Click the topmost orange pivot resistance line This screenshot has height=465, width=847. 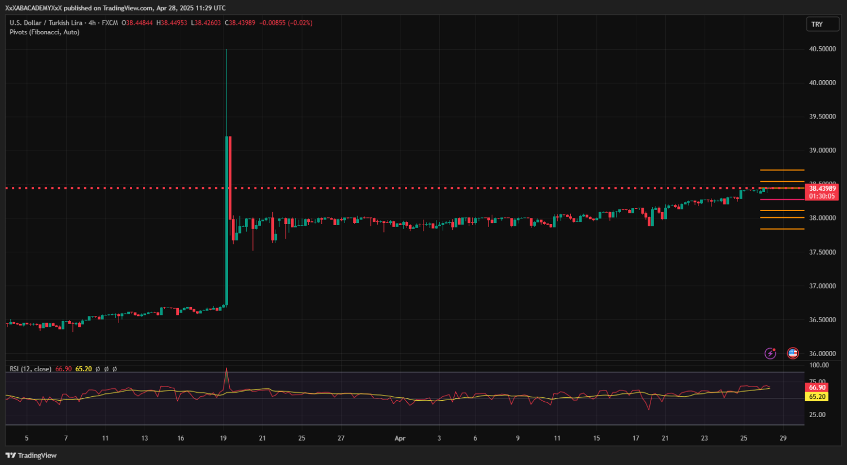pos(782,170)
